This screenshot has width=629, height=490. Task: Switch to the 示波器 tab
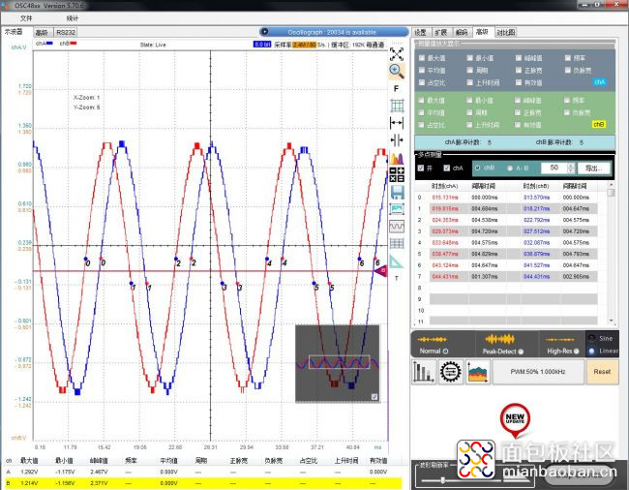(14, 32)
